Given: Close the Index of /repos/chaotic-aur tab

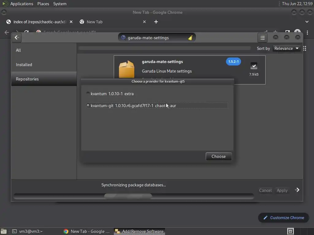Looking at the screenshot, I should [x=71, y=22].
